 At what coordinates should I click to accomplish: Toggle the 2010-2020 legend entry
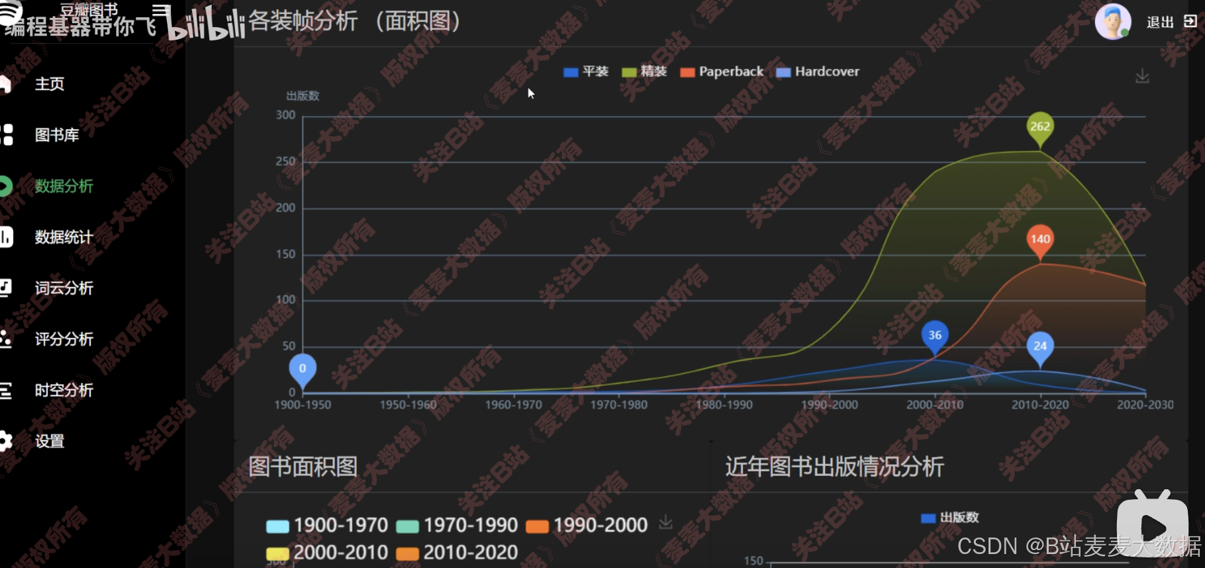pyautogui.click(x=457, y=553)
